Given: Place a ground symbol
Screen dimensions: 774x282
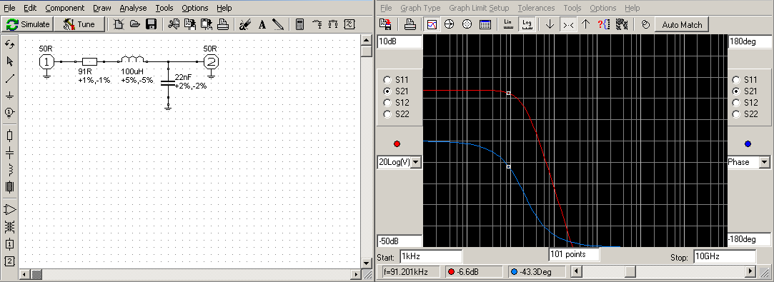Looking at the screenshot, I should pyautogui.click(x=9, y=96).
